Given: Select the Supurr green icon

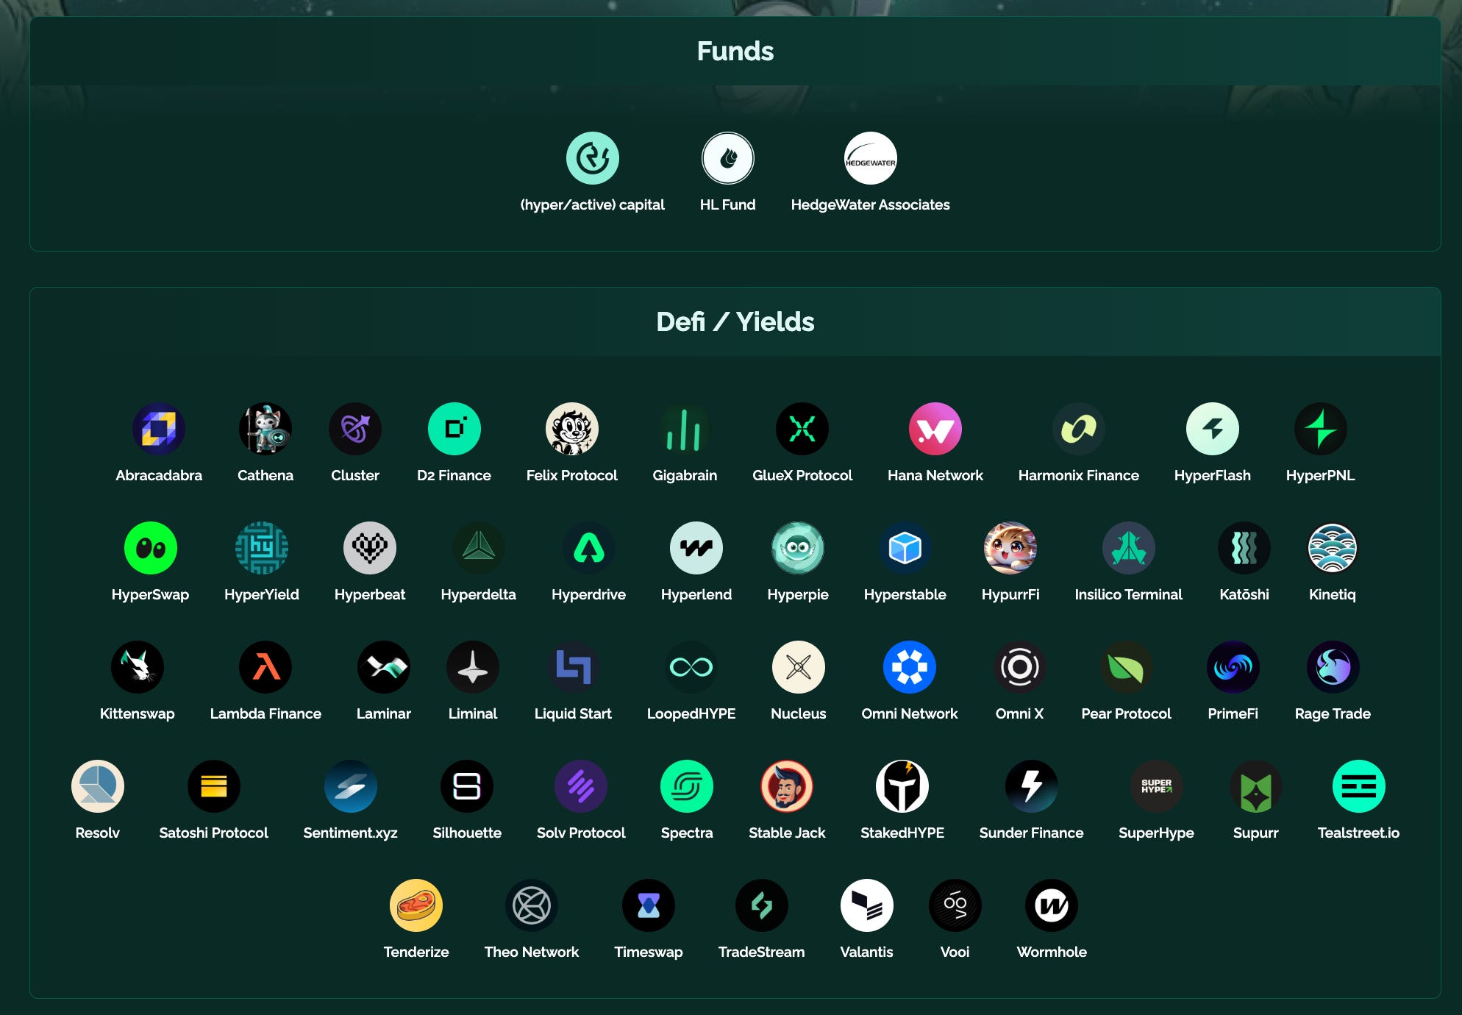Looking at the screenshot, I should (1256, 786).
